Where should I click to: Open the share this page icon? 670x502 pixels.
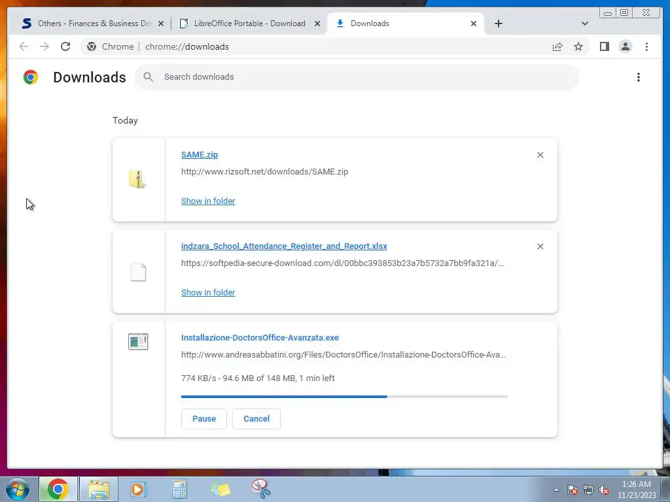tap(557, 46)
